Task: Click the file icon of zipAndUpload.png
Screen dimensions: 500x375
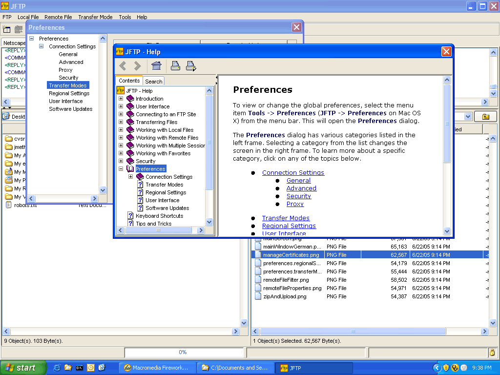Action: click(x=258, y=296)
